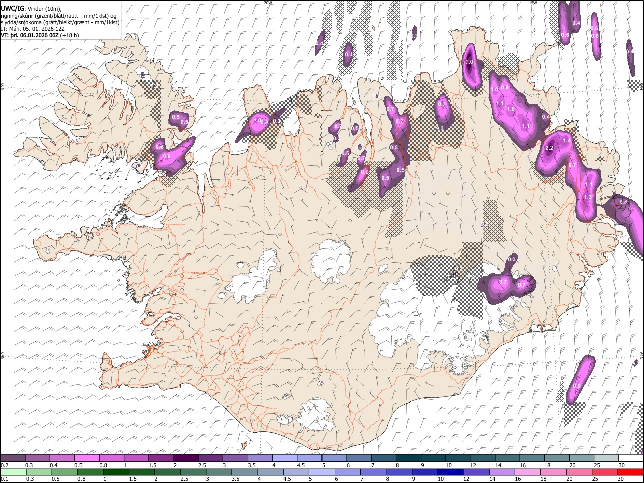Click the bold 'UWC/IG' title text
This screenshot has width=644, height=483.
(x=12, y=9)
